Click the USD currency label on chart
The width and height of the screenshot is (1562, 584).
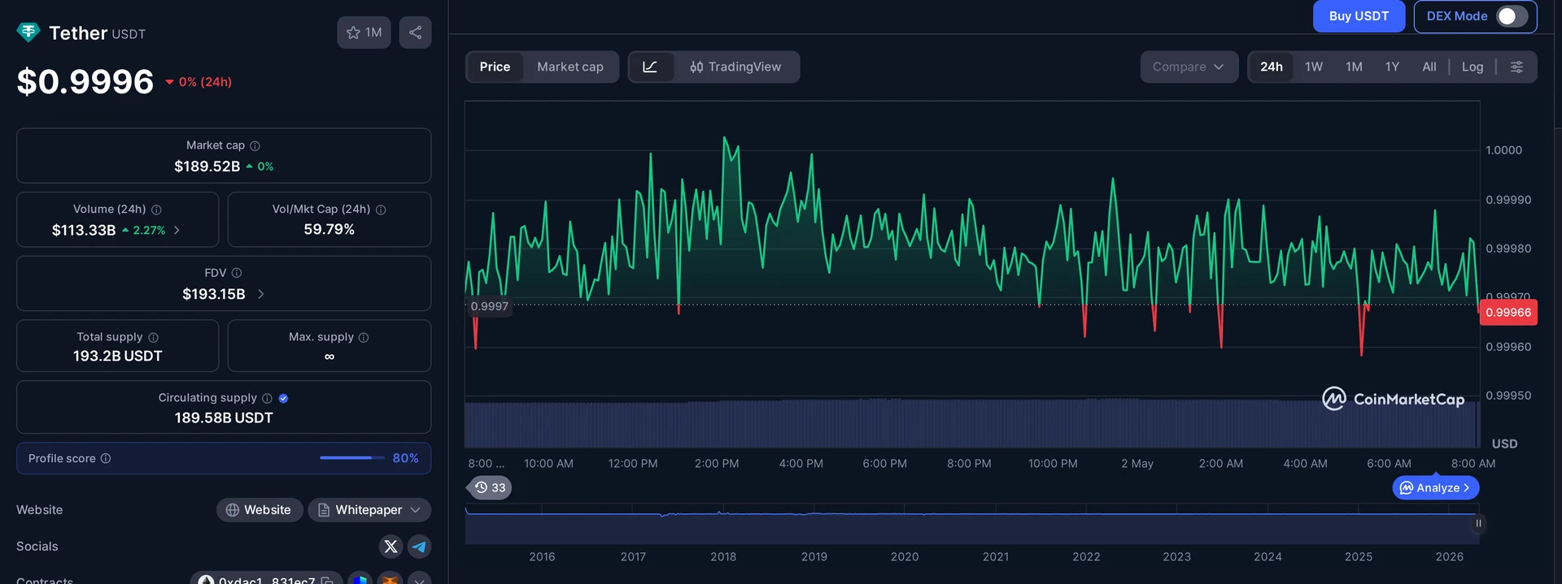pyautogui.click(x=1504, y=444)
